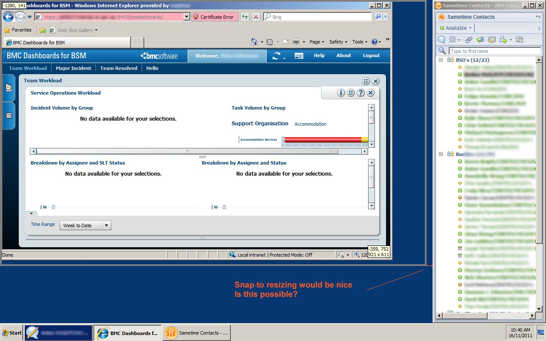The width and height of the screenshot is (546, 341).
Task: Click the Certificate Error button
Action: tap(214, 17)
